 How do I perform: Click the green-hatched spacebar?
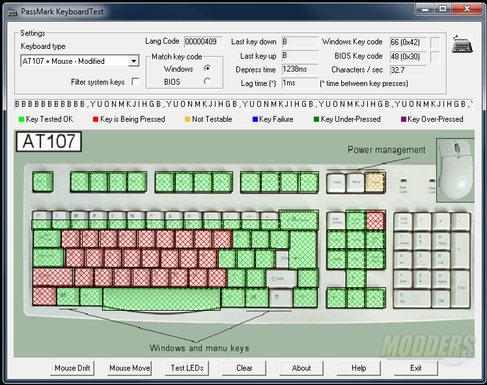161,298
